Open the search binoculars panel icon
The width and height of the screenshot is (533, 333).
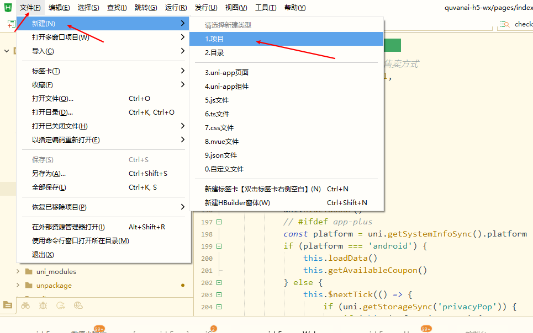[x=25, y=305]
